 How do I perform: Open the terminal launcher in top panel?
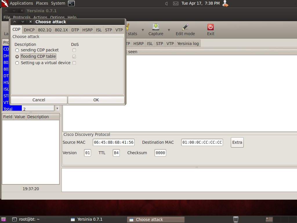coord(71,3)
